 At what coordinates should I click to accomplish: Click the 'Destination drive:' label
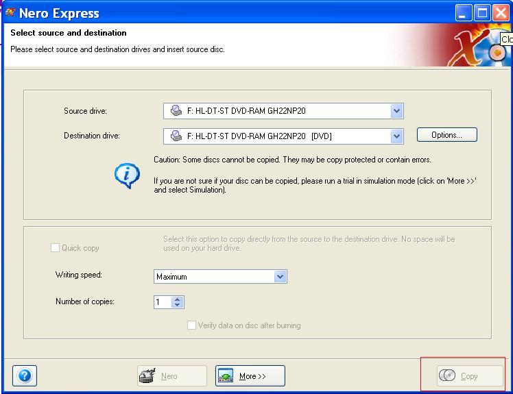[92, 136]
